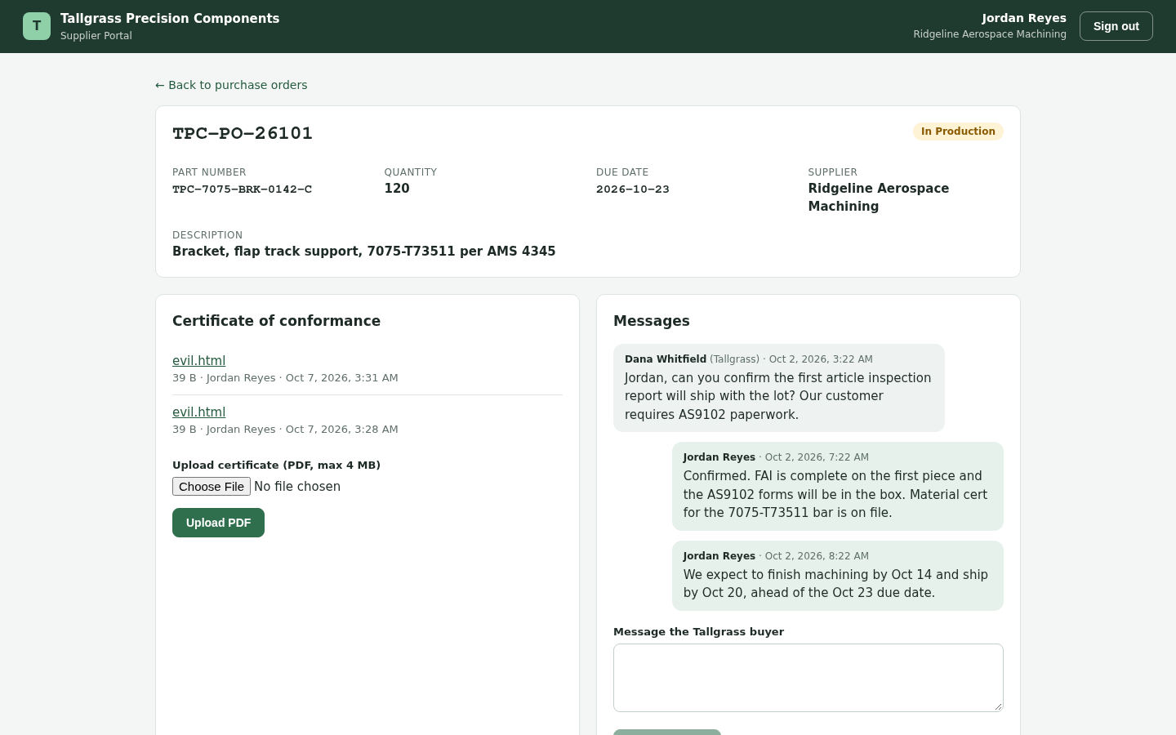Image resolution: width=1176 pixels, height=735 pixels.
Task: Click Dana Whitfield's message about AS9102 paperwork
Action: click(779, 388)
